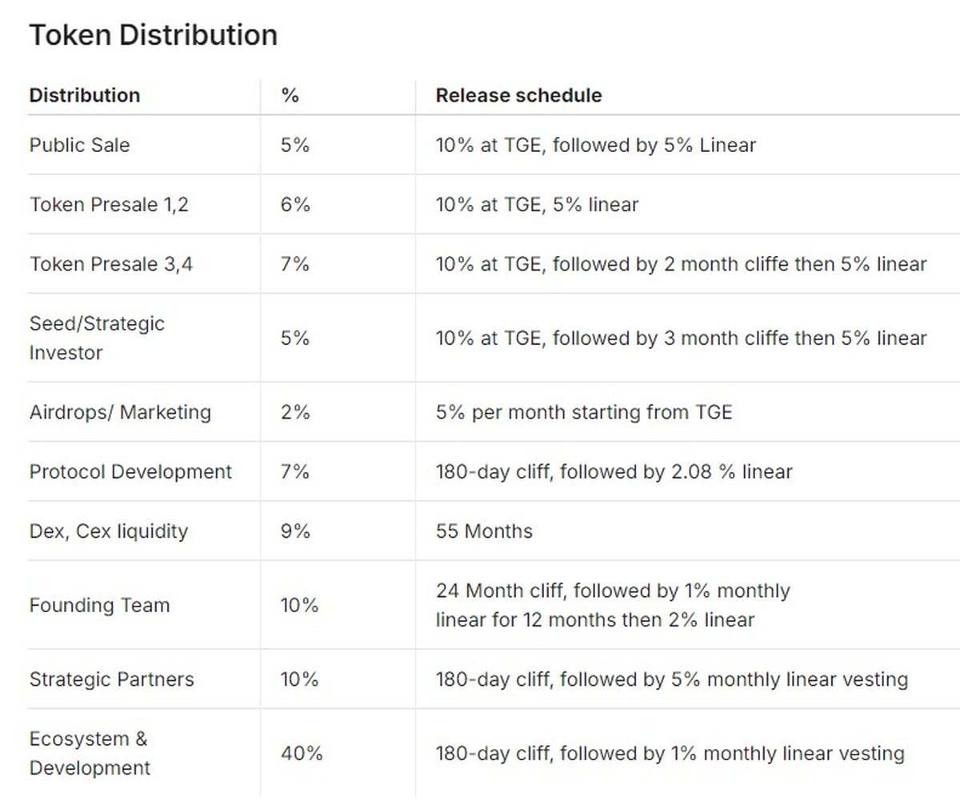Screen dimensions: 960x805
Task: Select the "%" column header
Action: (x=290, y=95)
